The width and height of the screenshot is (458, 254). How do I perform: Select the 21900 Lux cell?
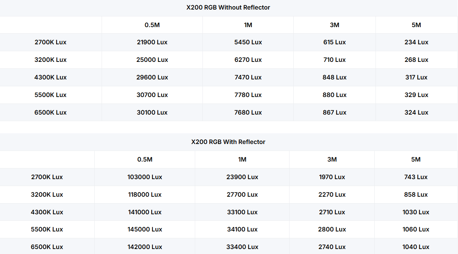pyautogui.click(x=152, y=42)
